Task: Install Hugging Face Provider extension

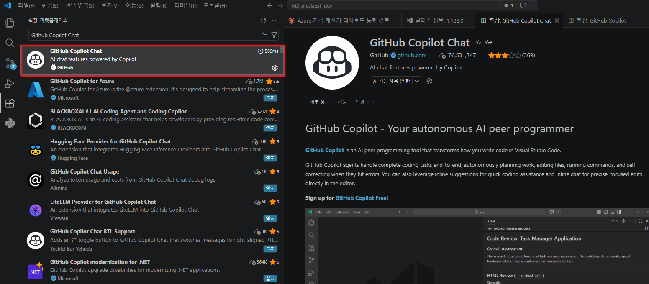Action: 270,158
